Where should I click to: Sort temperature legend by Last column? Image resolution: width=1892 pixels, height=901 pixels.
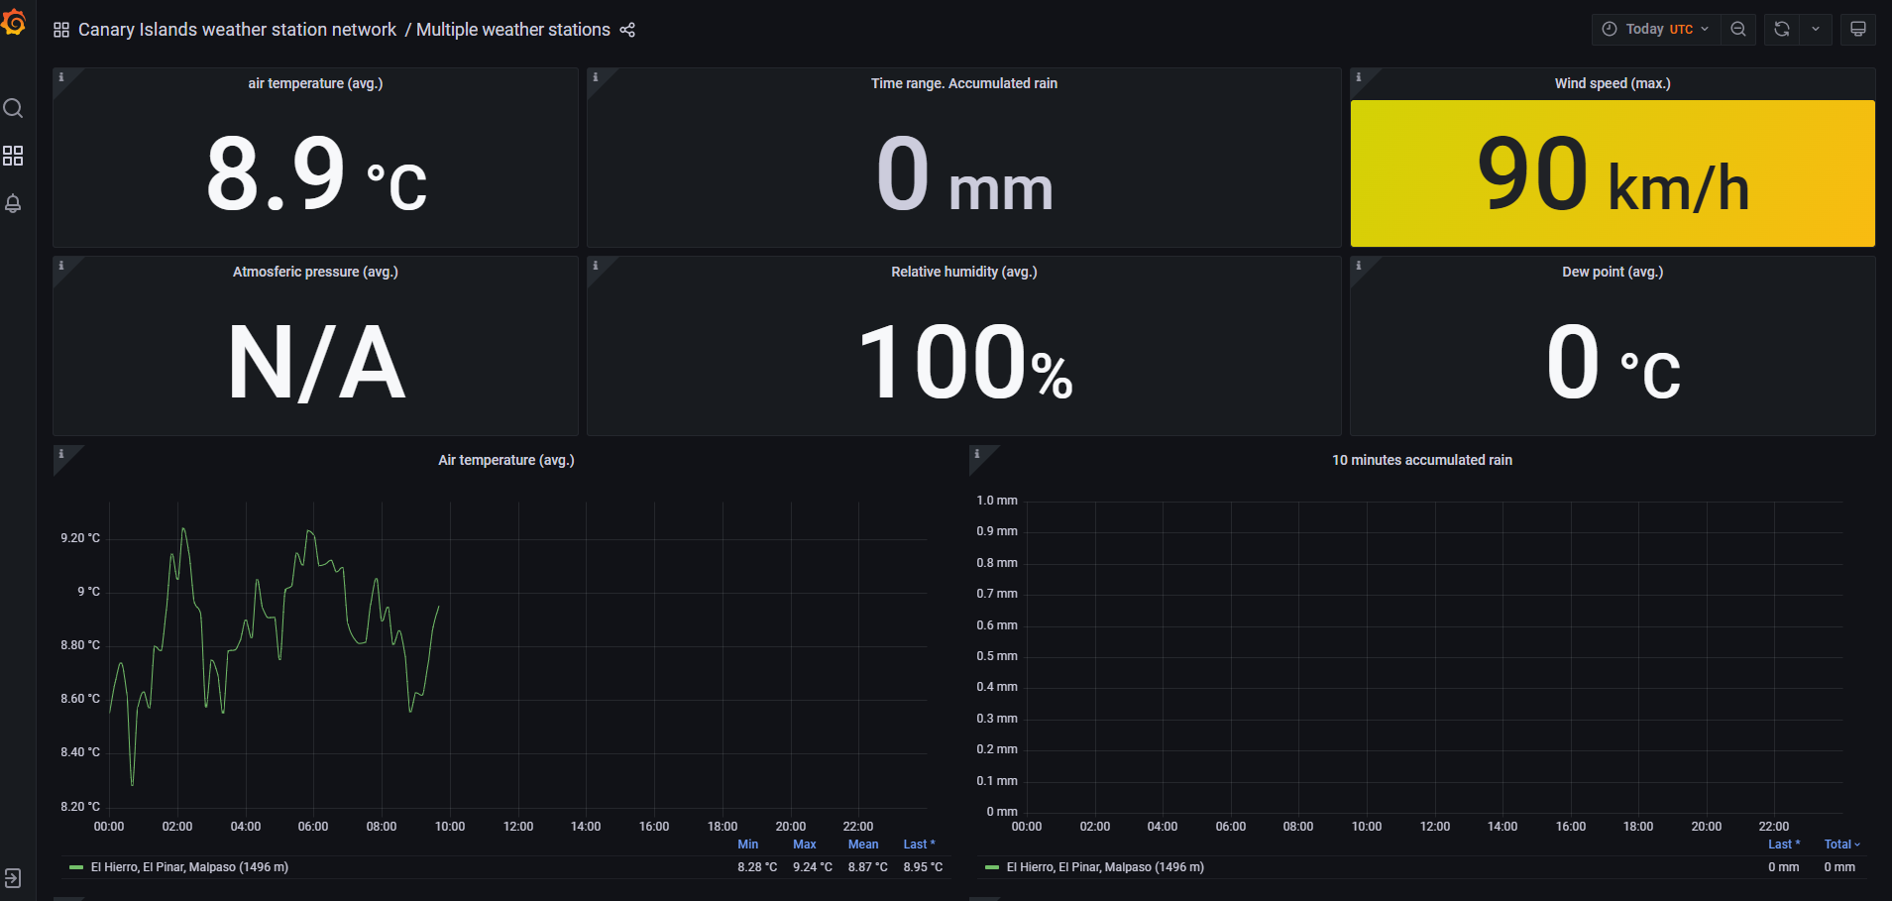[919, 845]
